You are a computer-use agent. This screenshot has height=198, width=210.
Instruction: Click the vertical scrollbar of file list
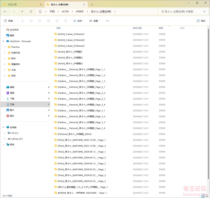208,104
